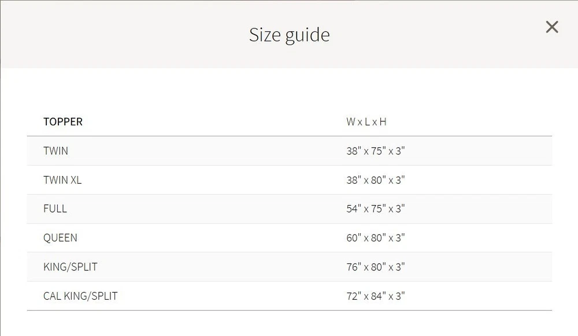Select the TWIN size label
This screenshot has height=336, width=578.
click(55, 151)
